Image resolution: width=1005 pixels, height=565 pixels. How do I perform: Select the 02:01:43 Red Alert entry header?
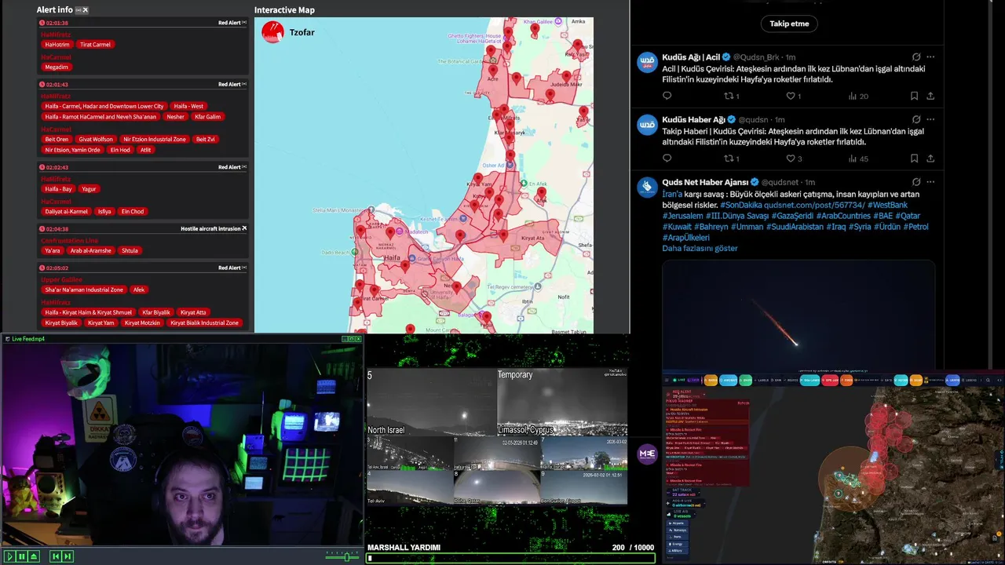[143, 84]
